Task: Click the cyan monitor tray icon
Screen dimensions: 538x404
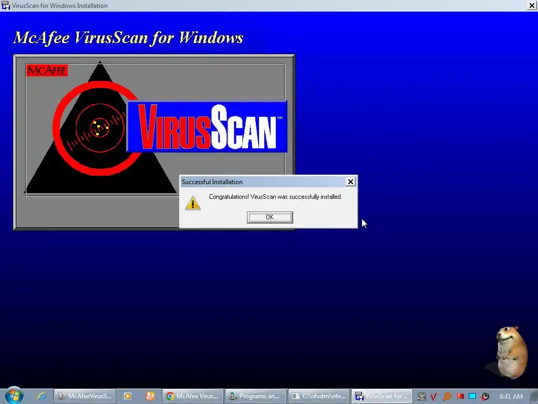Action: (x=472, y=397)
